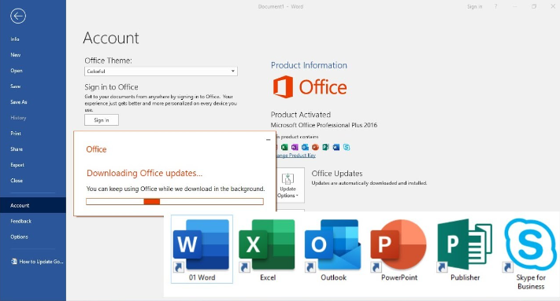560x301 pixels.
Task: Click small OneNote icon under product contains
Action: 295,147
